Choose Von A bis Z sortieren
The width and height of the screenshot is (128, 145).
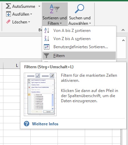pyautogui.click(x=79, y=31)
